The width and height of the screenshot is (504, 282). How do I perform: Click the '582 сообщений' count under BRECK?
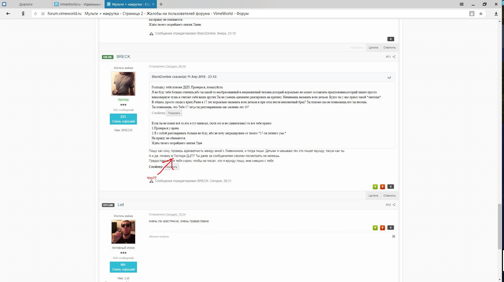(123, 110)
